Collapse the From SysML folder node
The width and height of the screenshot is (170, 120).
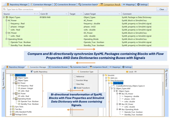point(109,83)
